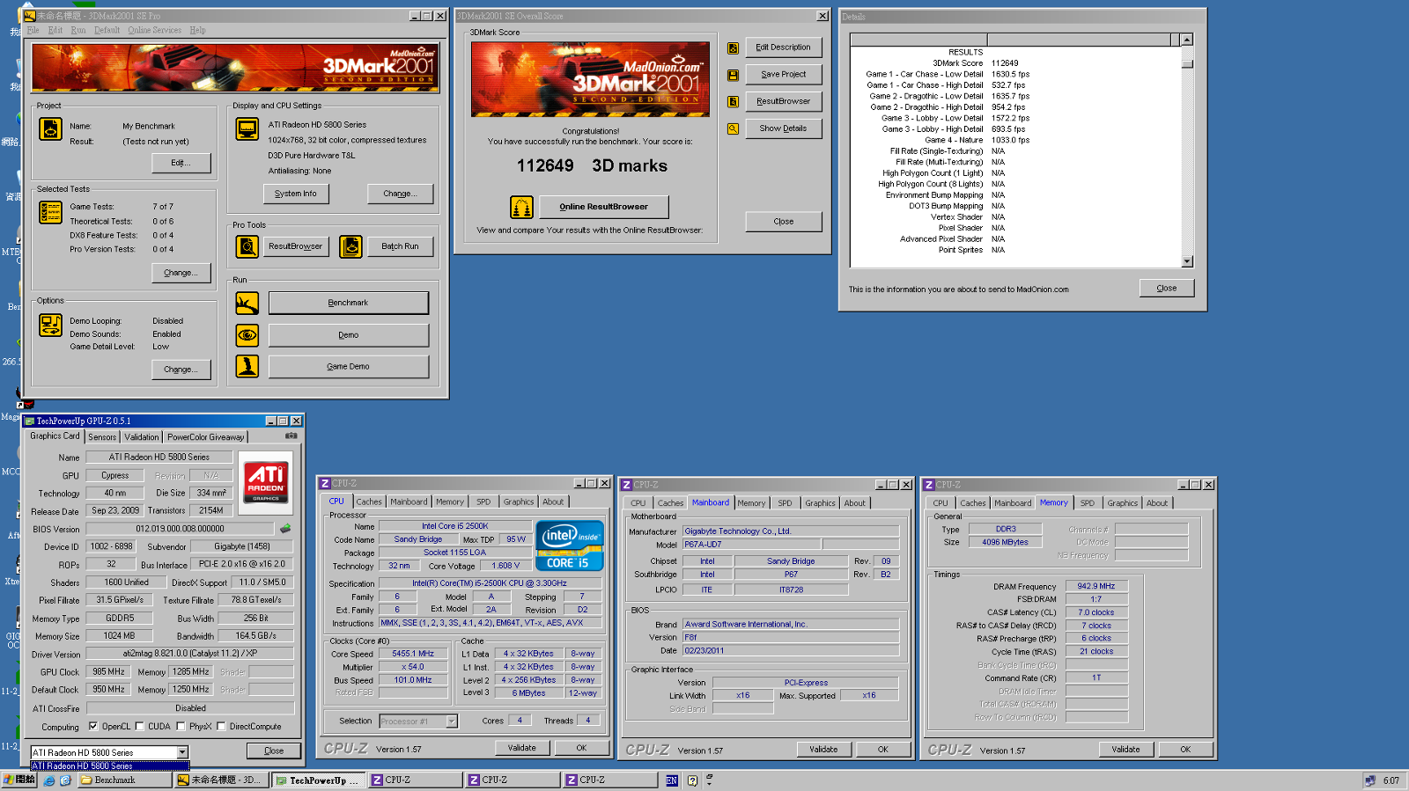The width and height of the screenshot is (1409, 791).
Task: Select Graphics tab in Memory CPU-Z window
Action: click(1122, 503)
